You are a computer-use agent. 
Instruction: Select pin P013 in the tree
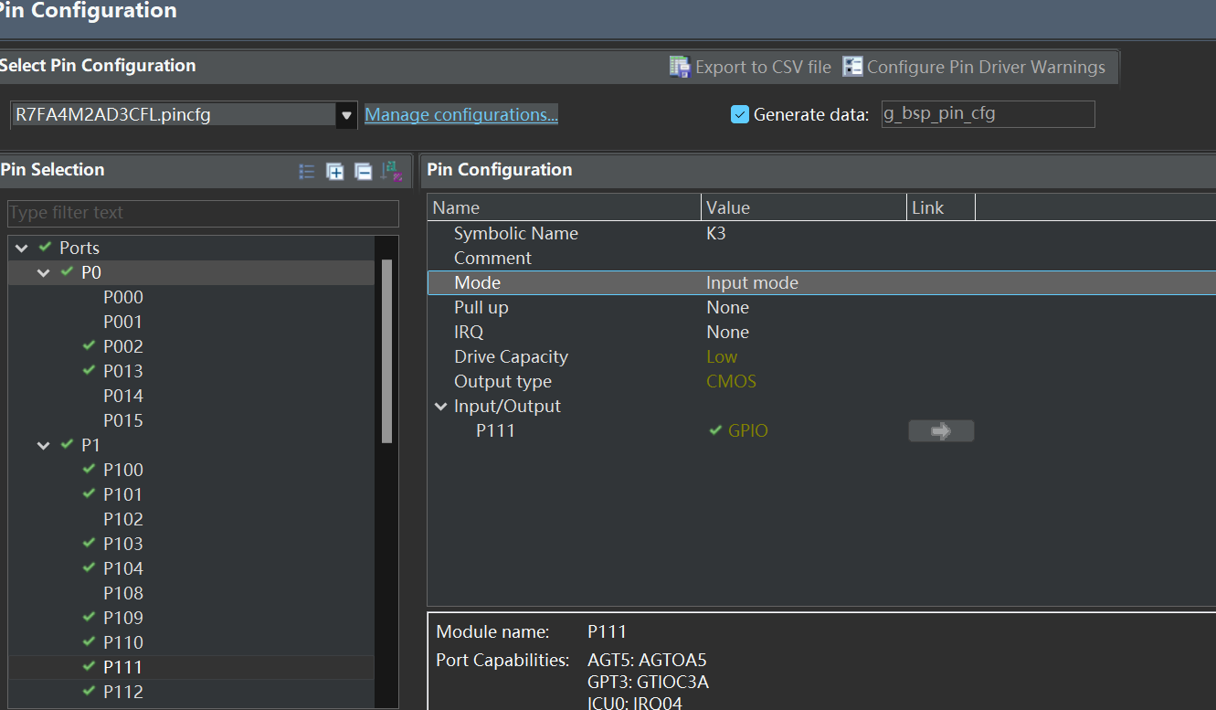tap(122, 371)
